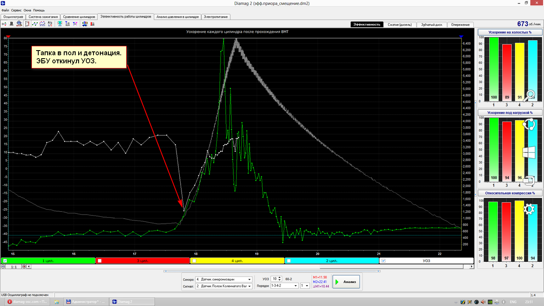This screenshot has width=544, height=306.
Task: Switch to the Осциллограф tab
Action: pos(13,17)
